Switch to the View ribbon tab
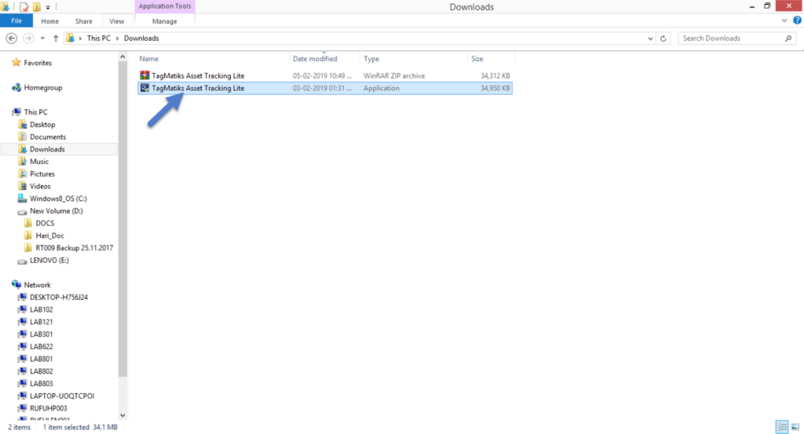Viewport: 804px width, 434px height. (x=117, y=21)
